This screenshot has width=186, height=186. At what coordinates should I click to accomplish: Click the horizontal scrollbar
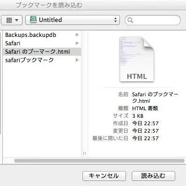click(99, 161)
